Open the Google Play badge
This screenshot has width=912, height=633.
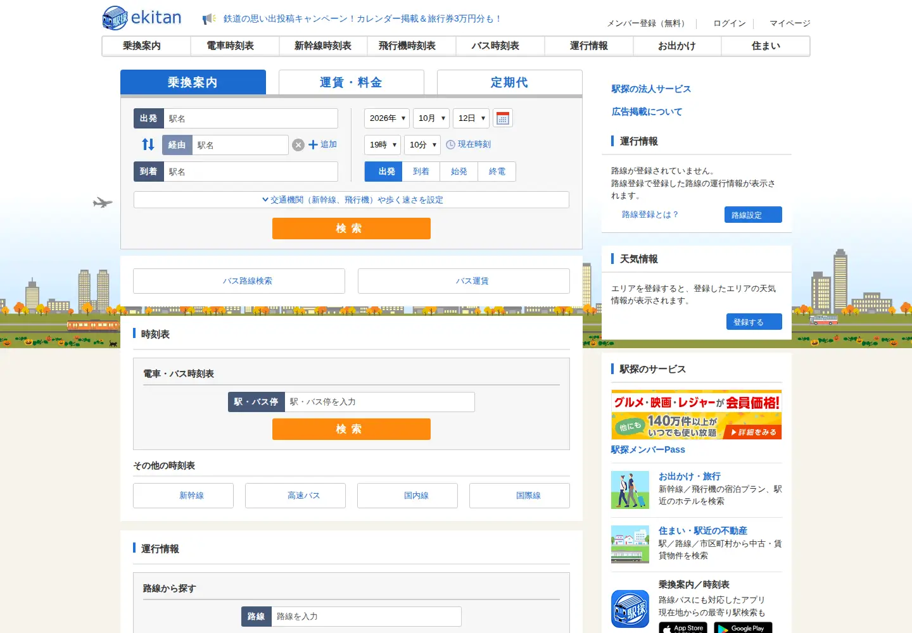743,628
